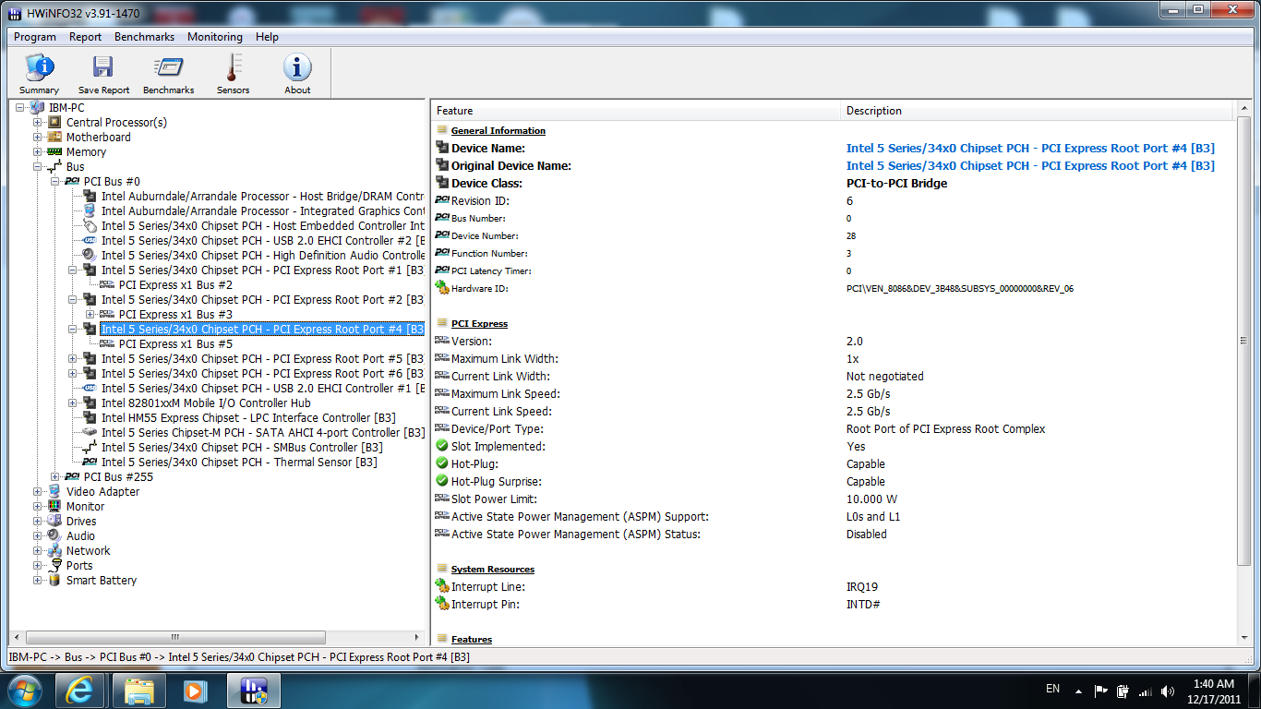
Task: Click the details pane vertical scrollbar thumb
Action: (1244, 342)
